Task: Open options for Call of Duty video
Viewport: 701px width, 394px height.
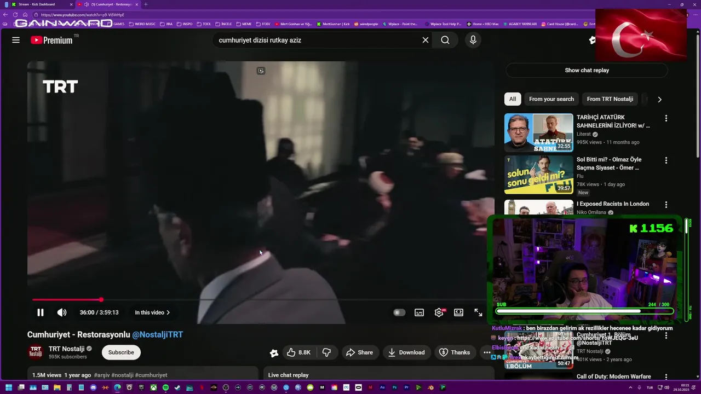Action: [x=666, y=377]
